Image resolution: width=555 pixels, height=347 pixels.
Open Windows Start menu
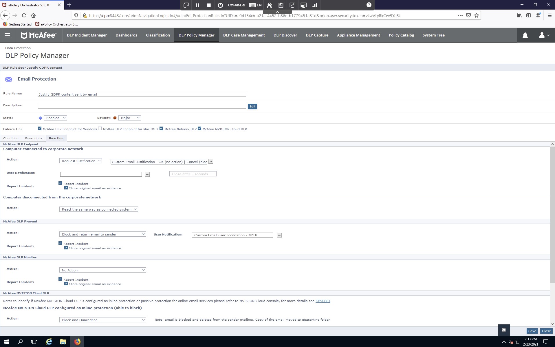coord(6,342)
